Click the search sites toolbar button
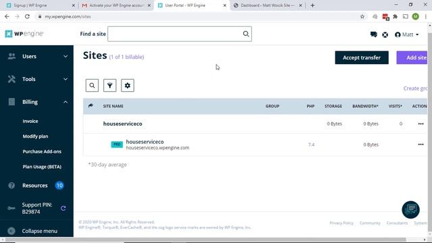The image size is (432, 243). 92,86
